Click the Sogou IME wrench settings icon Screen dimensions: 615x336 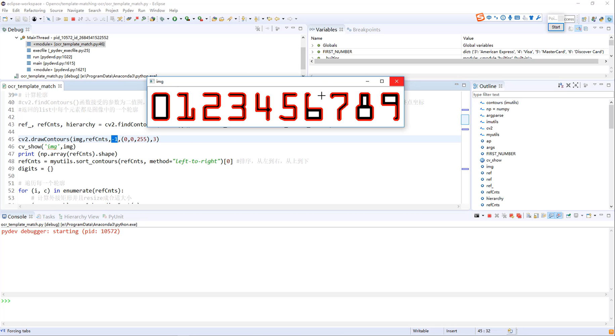point(538,17)
